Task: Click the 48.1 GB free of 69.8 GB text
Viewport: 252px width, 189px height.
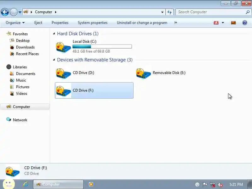Action: (x=91, y=51)
